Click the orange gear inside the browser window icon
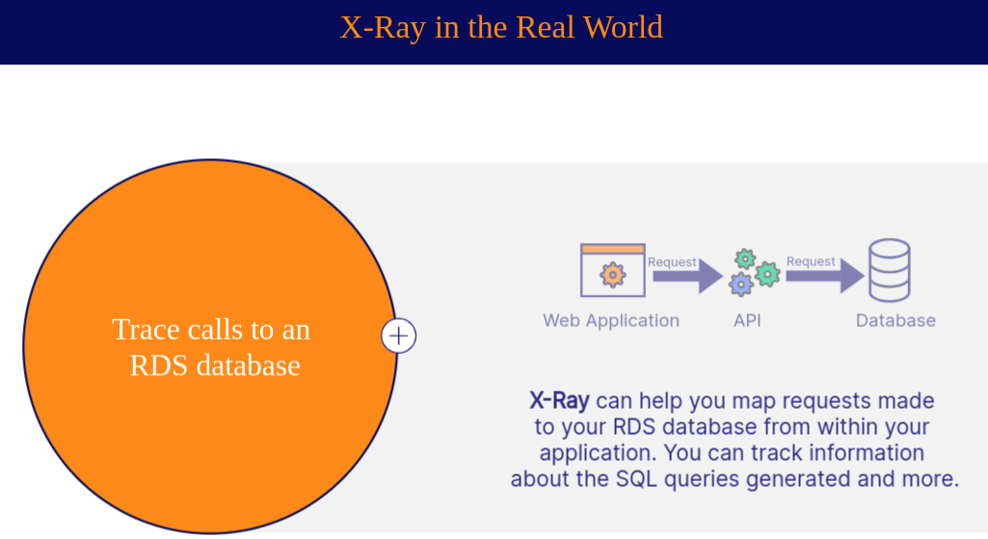 [612, 276]
